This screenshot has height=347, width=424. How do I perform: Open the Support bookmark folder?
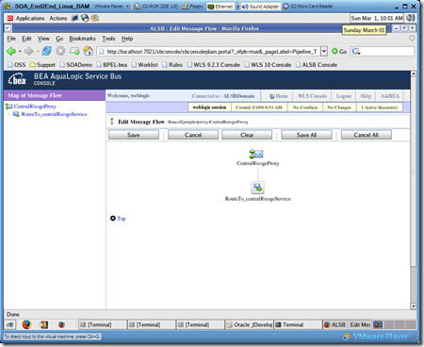(x=42, y=65)
